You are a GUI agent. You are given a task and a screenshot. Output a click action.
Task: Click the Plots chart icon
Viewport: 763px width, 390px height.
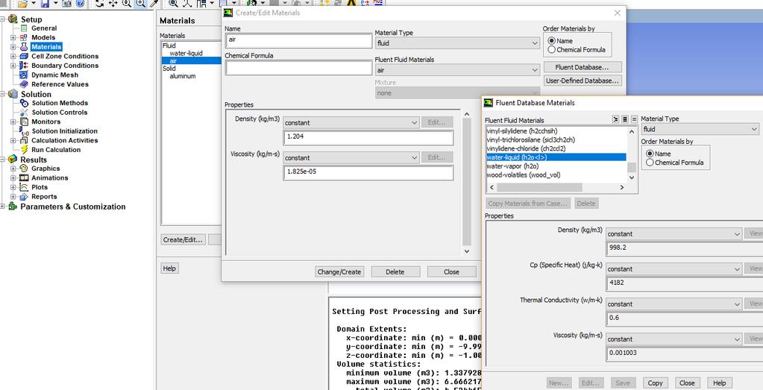(23, 187)
